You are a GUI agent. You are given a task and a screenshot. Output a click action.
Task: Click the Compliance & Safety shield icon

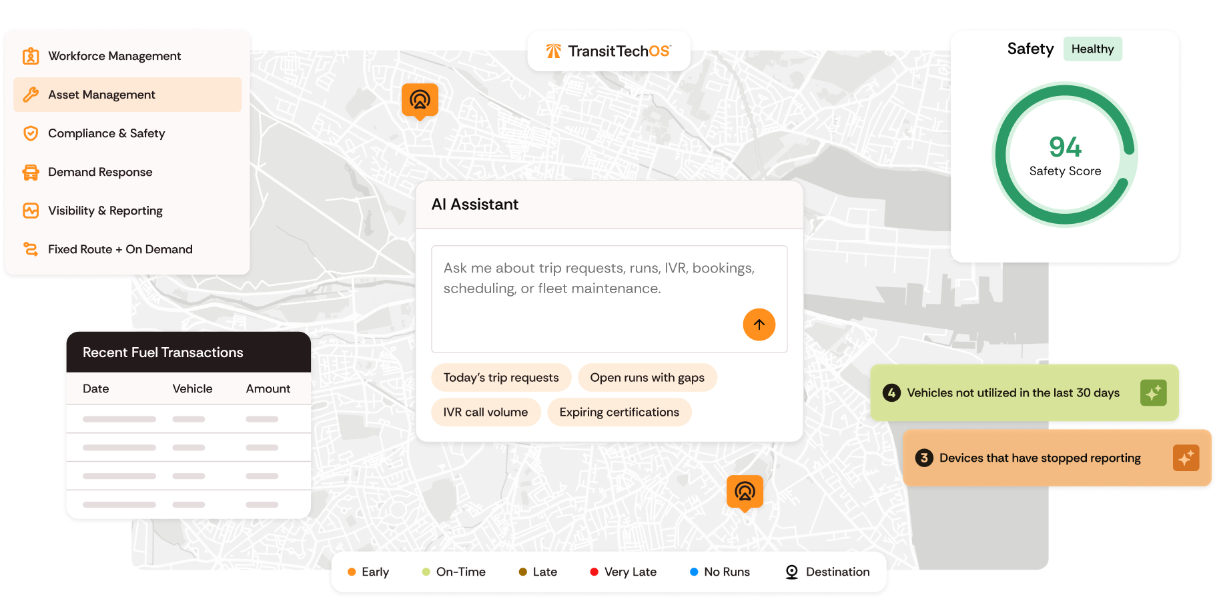coord(31,133)
